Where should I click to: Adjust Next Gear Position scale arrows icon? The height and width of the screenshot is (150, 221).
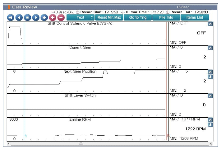coord(210,77)
